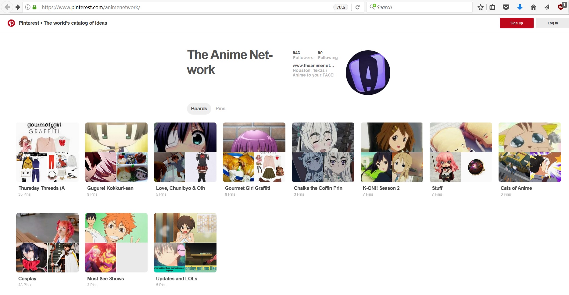The image size is (569, 295).
Task: Click the 8 Pins count text
Action: point(230,194)
